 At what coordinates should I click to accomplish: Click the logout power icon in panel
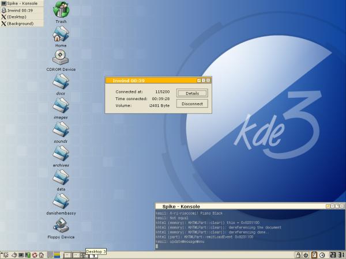[306, 255]
